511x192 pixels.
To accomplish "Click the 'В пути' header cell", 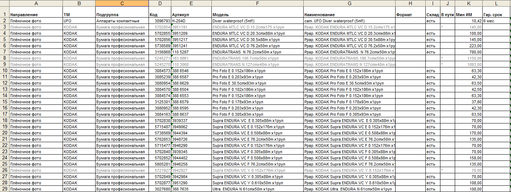I will click(x=447, y=12).
